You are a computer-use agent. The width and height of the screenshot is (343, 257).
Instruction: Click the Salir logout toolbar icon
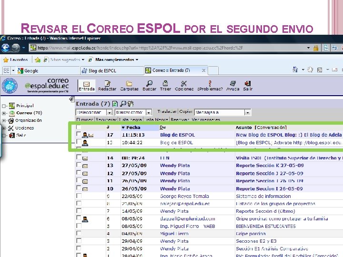248,86
